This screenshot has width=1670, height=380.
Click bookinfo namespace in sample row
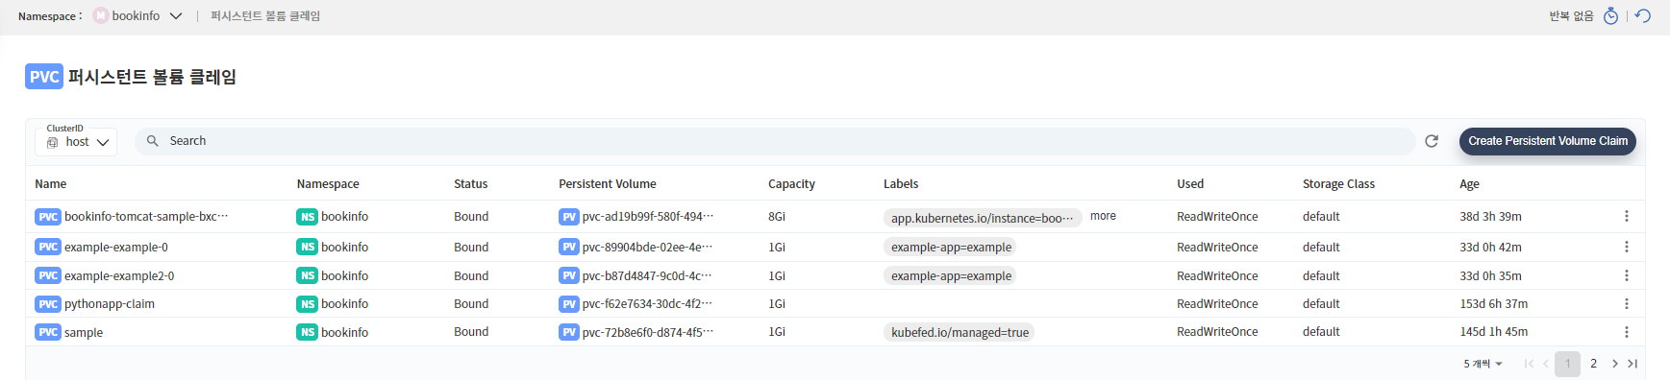pyautogui.click(x=344, y=333)
